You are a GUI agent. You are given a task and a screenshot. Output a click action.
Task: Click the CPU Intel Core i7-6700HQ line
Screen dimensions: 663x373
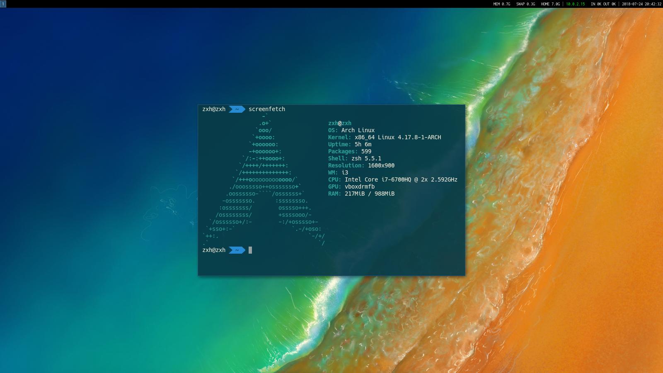click(x=393, y=179)
